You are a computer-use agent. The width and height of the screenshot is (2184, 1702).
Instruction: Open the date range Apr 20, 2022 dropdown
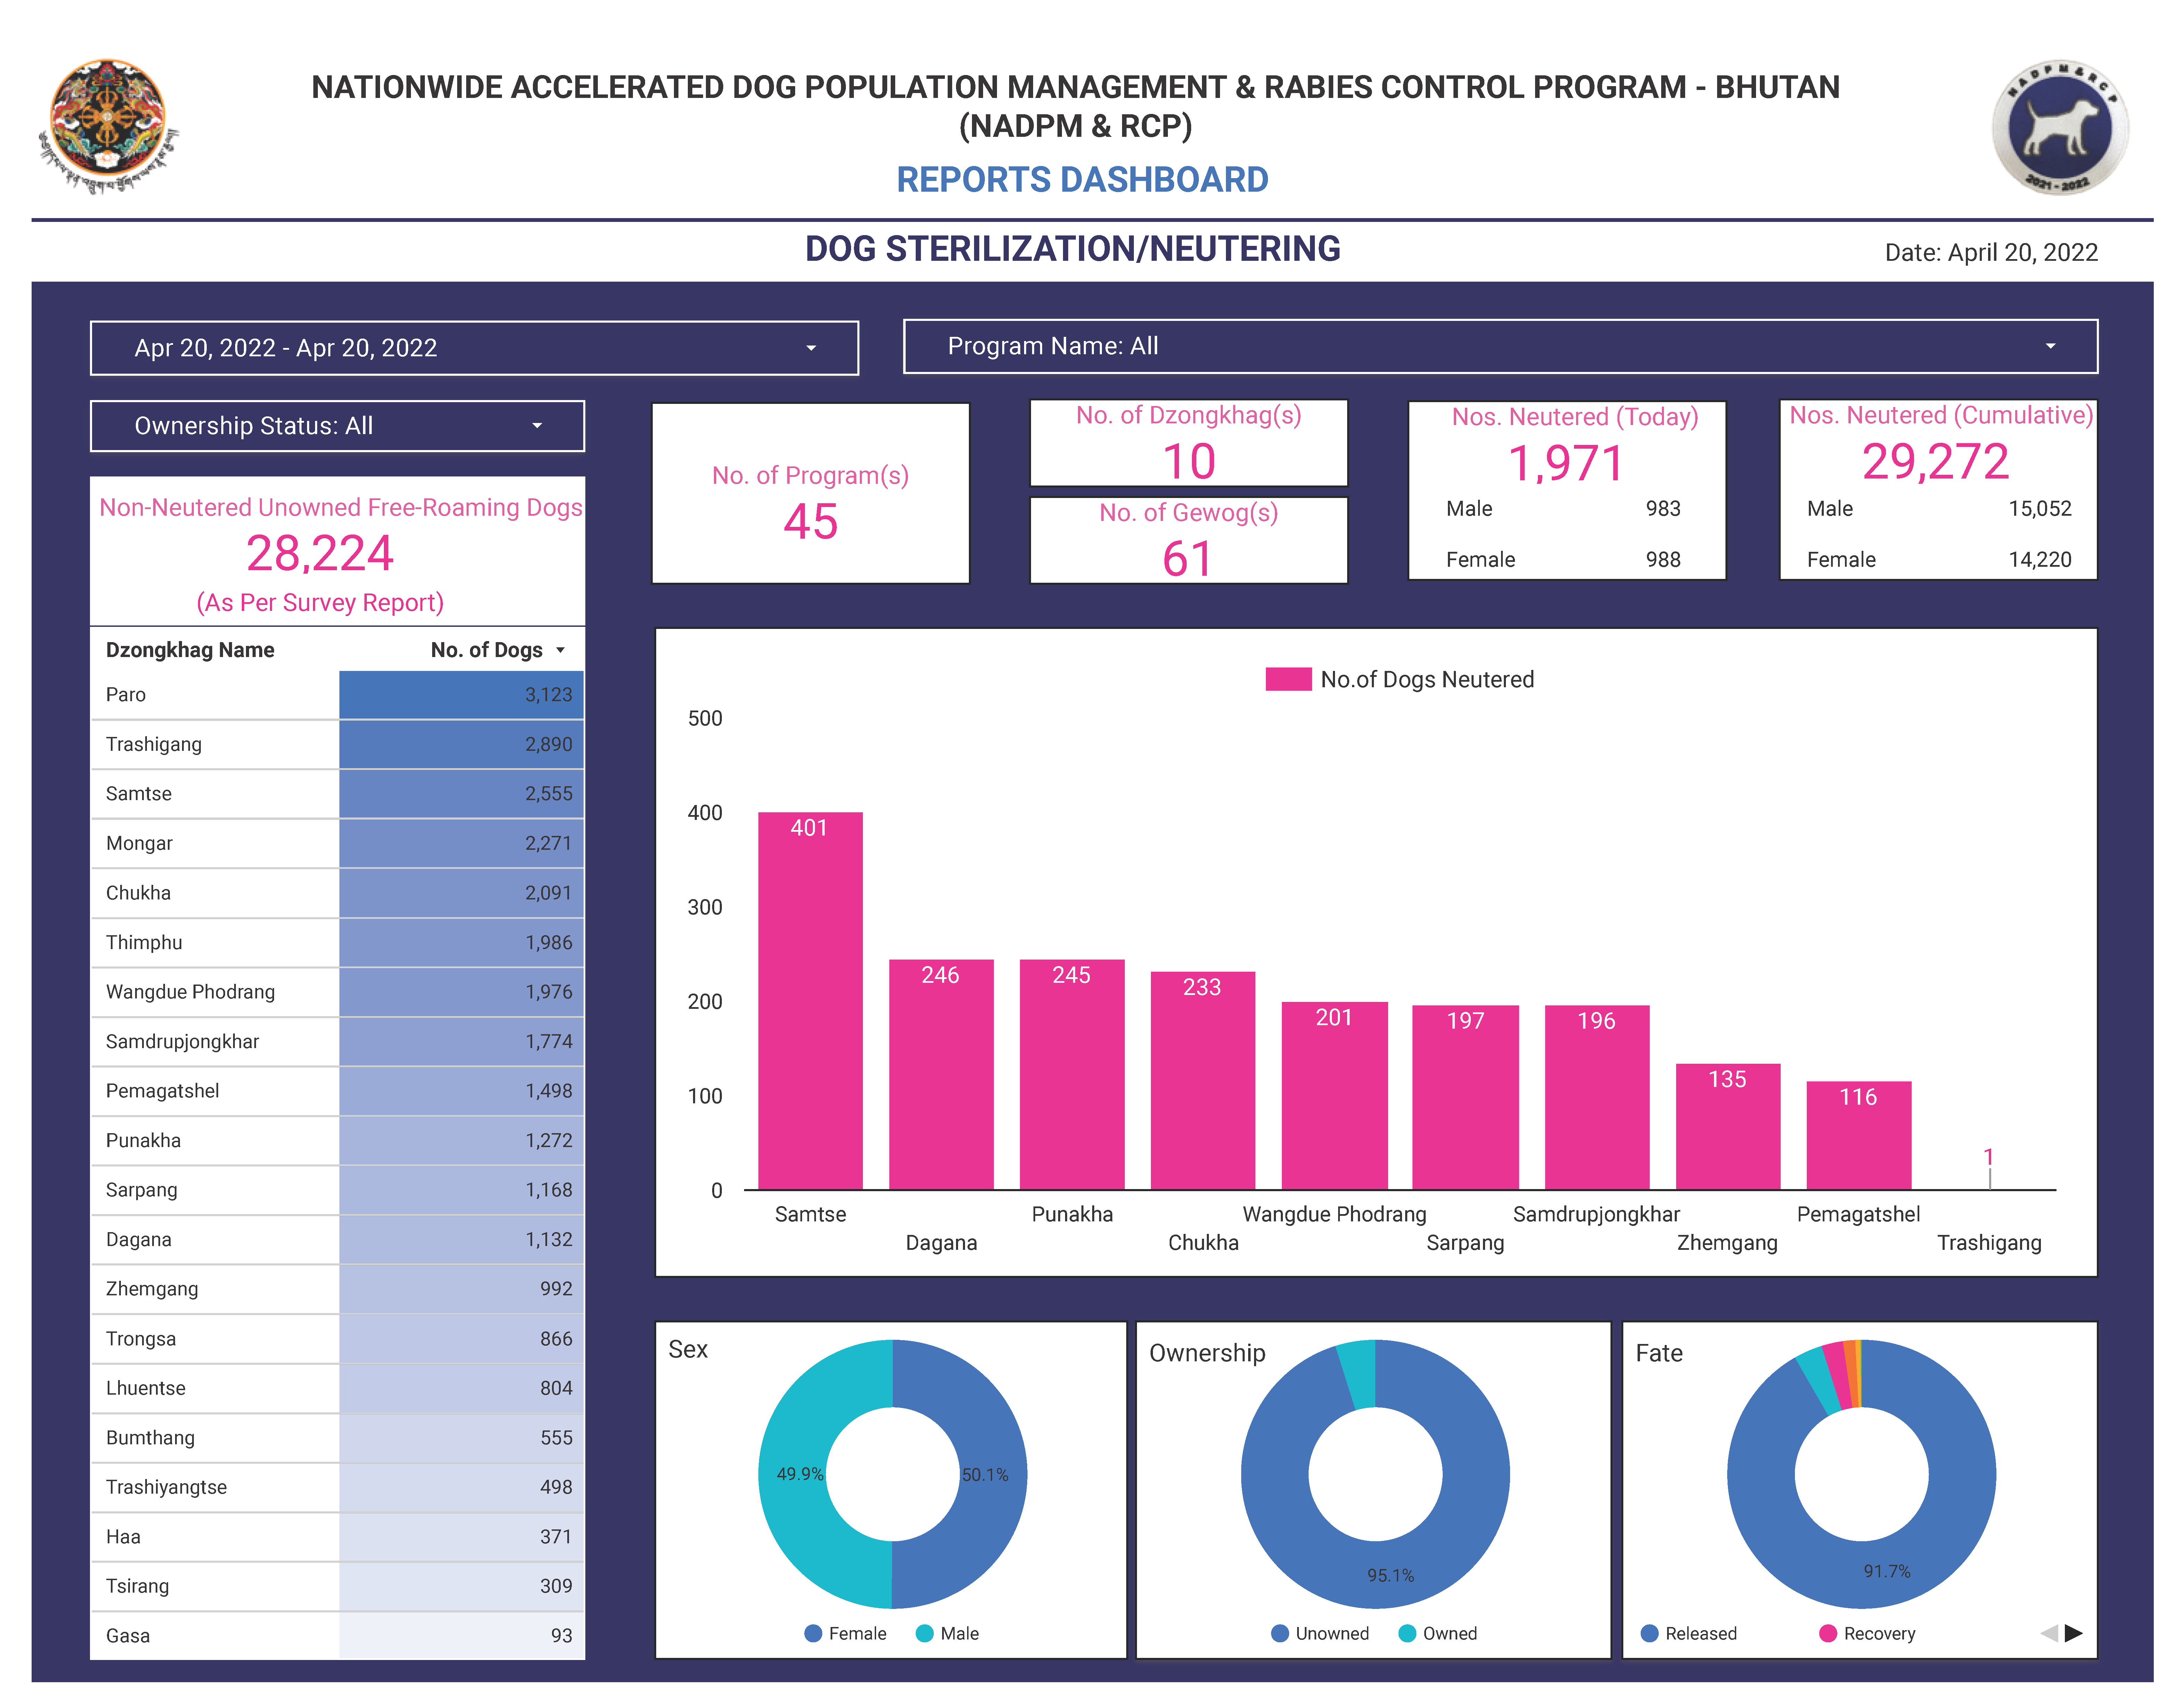pos(474,348)
